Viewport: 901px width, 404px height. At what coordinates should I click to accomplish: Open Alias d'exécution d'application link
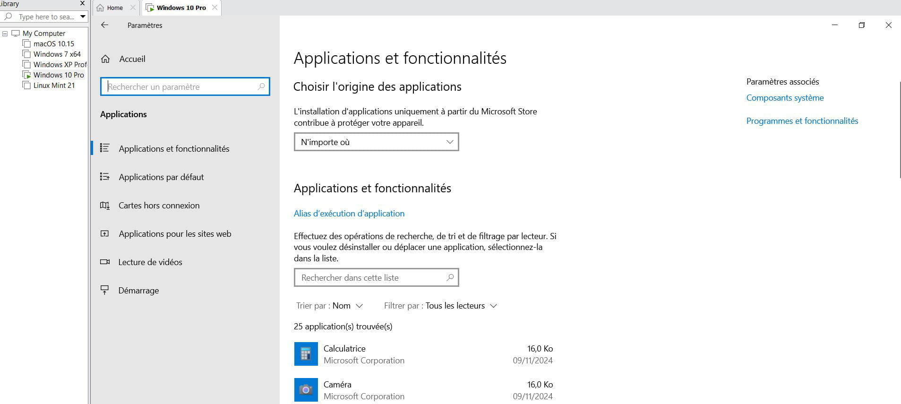349,213
